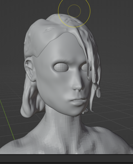Click the green Y axis line
Viewport: 133px width, 164px height.
7,119
